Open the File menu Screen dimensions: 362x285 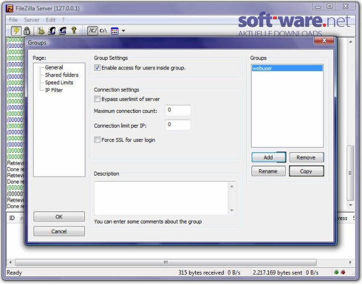click(x=13, y=20)
